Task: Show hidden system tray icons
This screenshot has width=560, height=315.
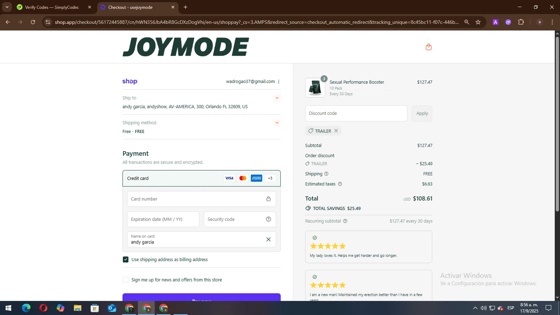Action: point(475,308)
